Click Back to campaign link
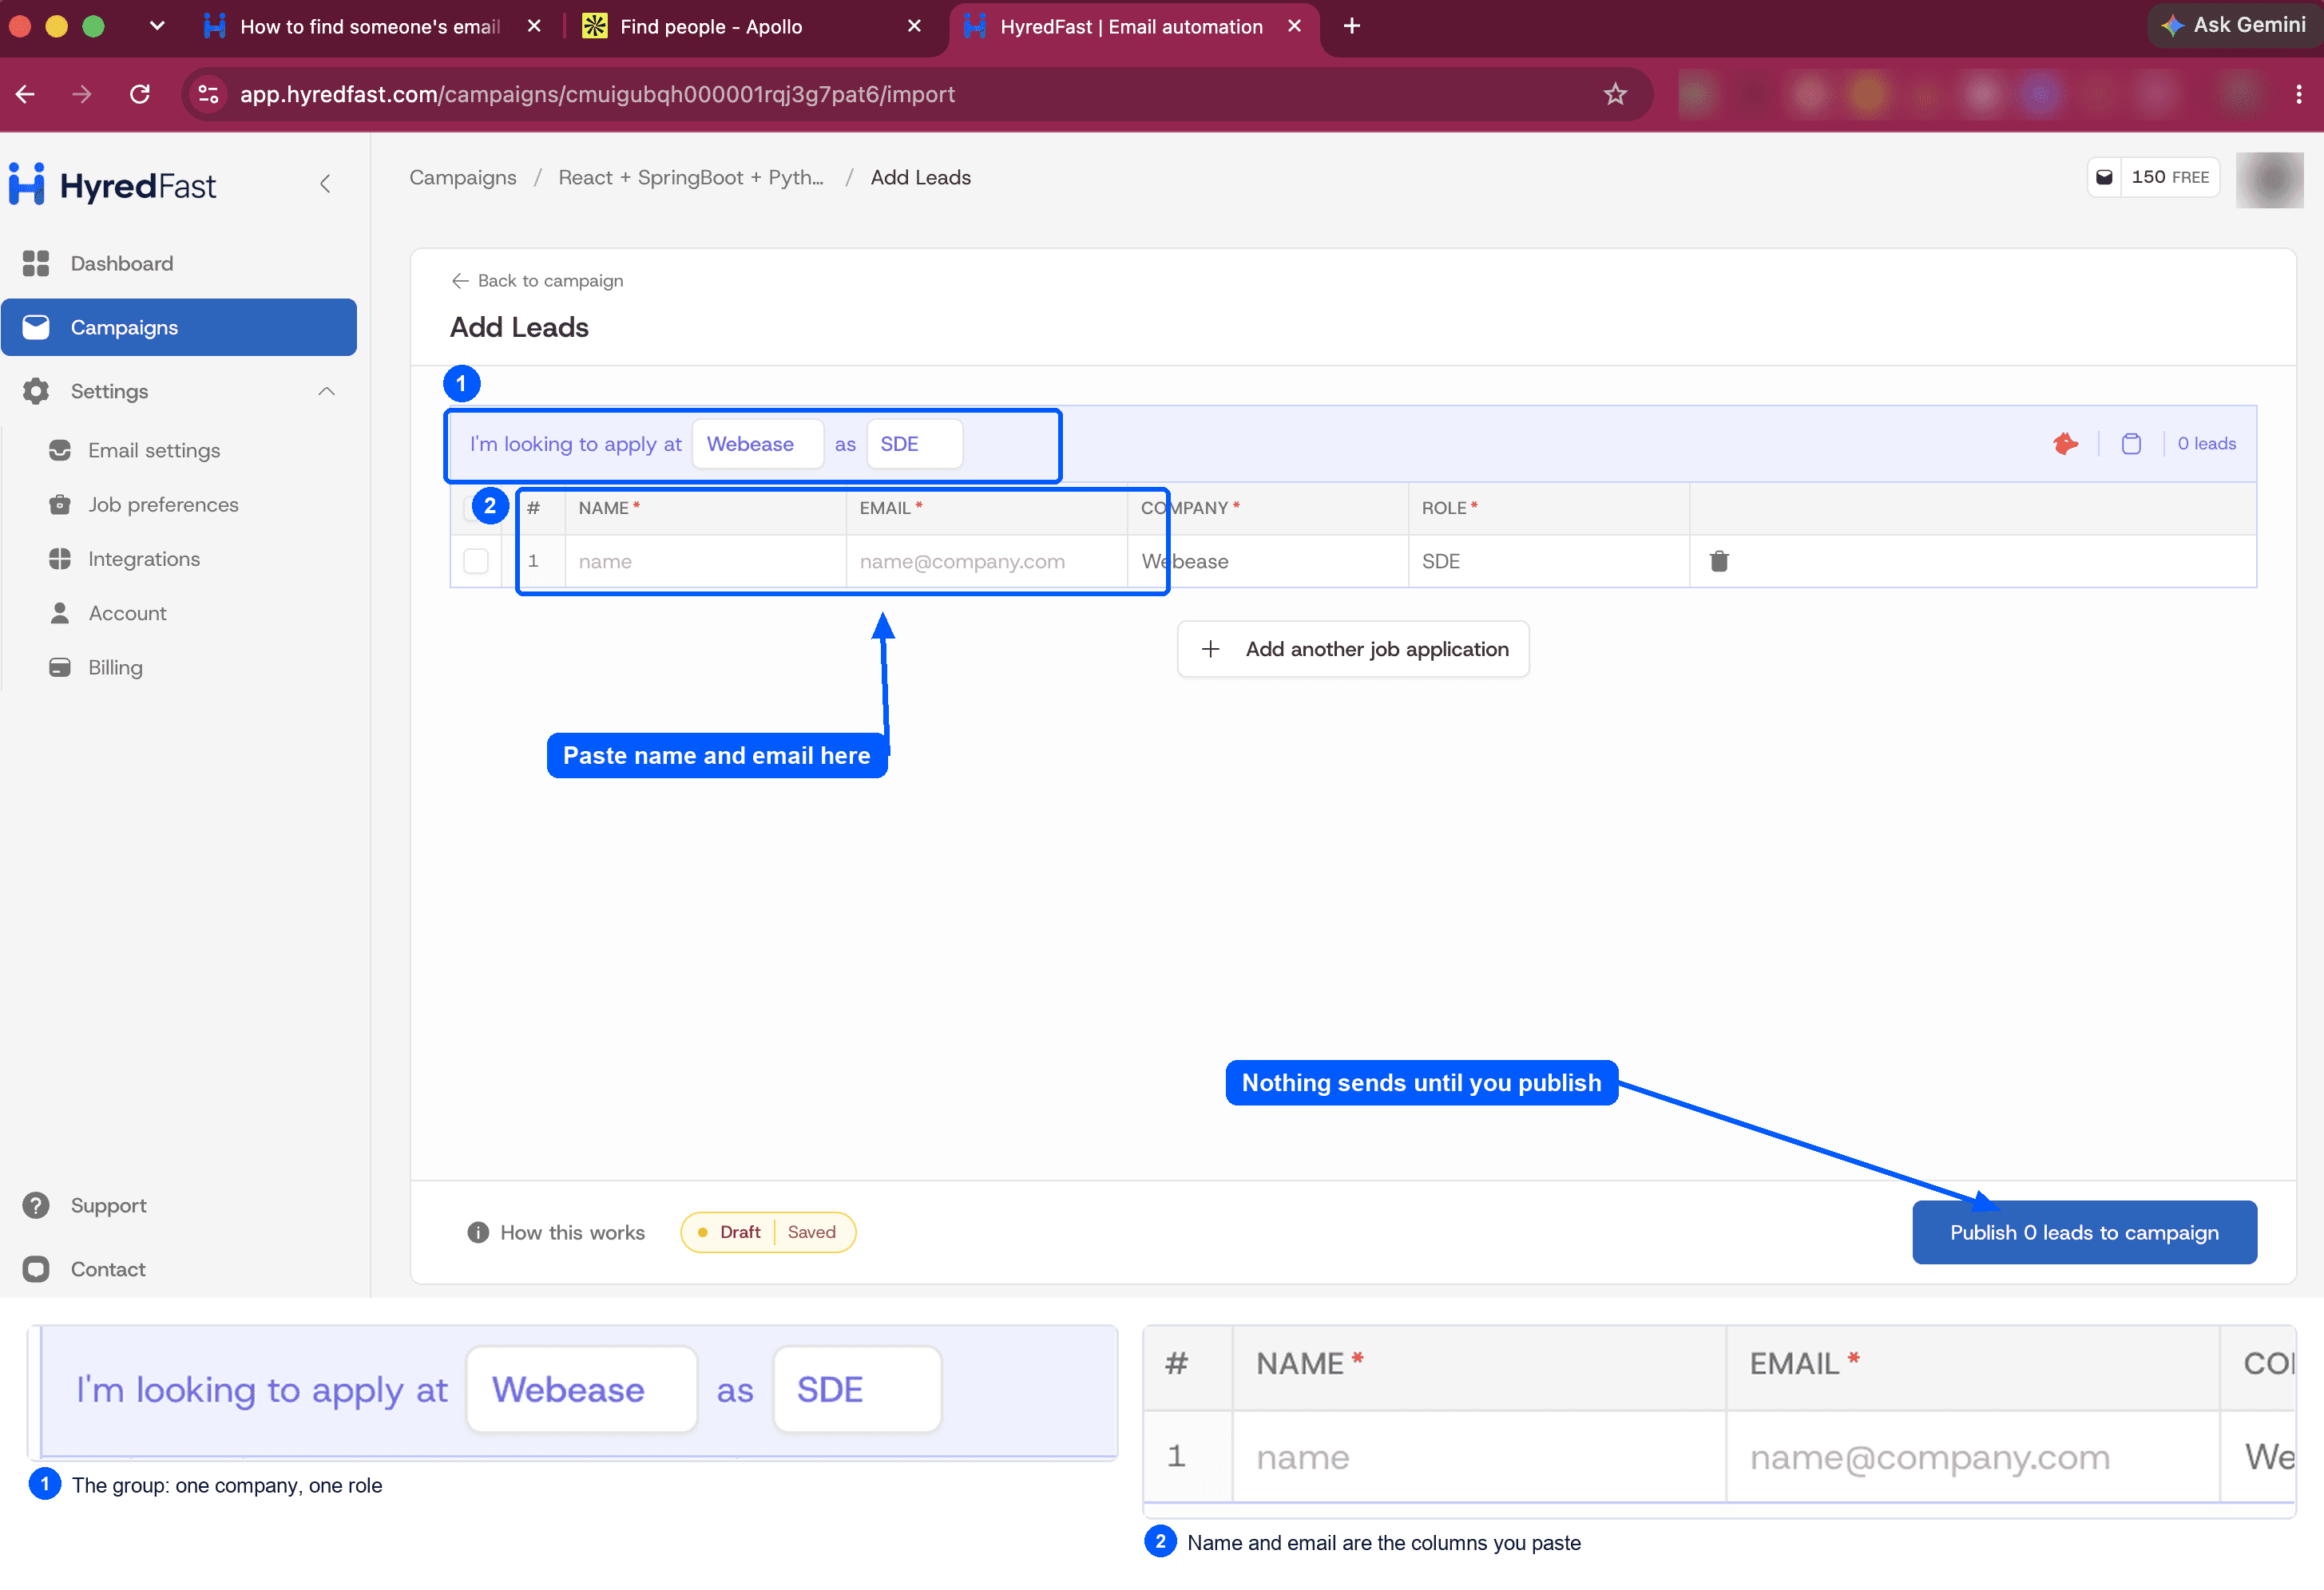 click(537, 281)
